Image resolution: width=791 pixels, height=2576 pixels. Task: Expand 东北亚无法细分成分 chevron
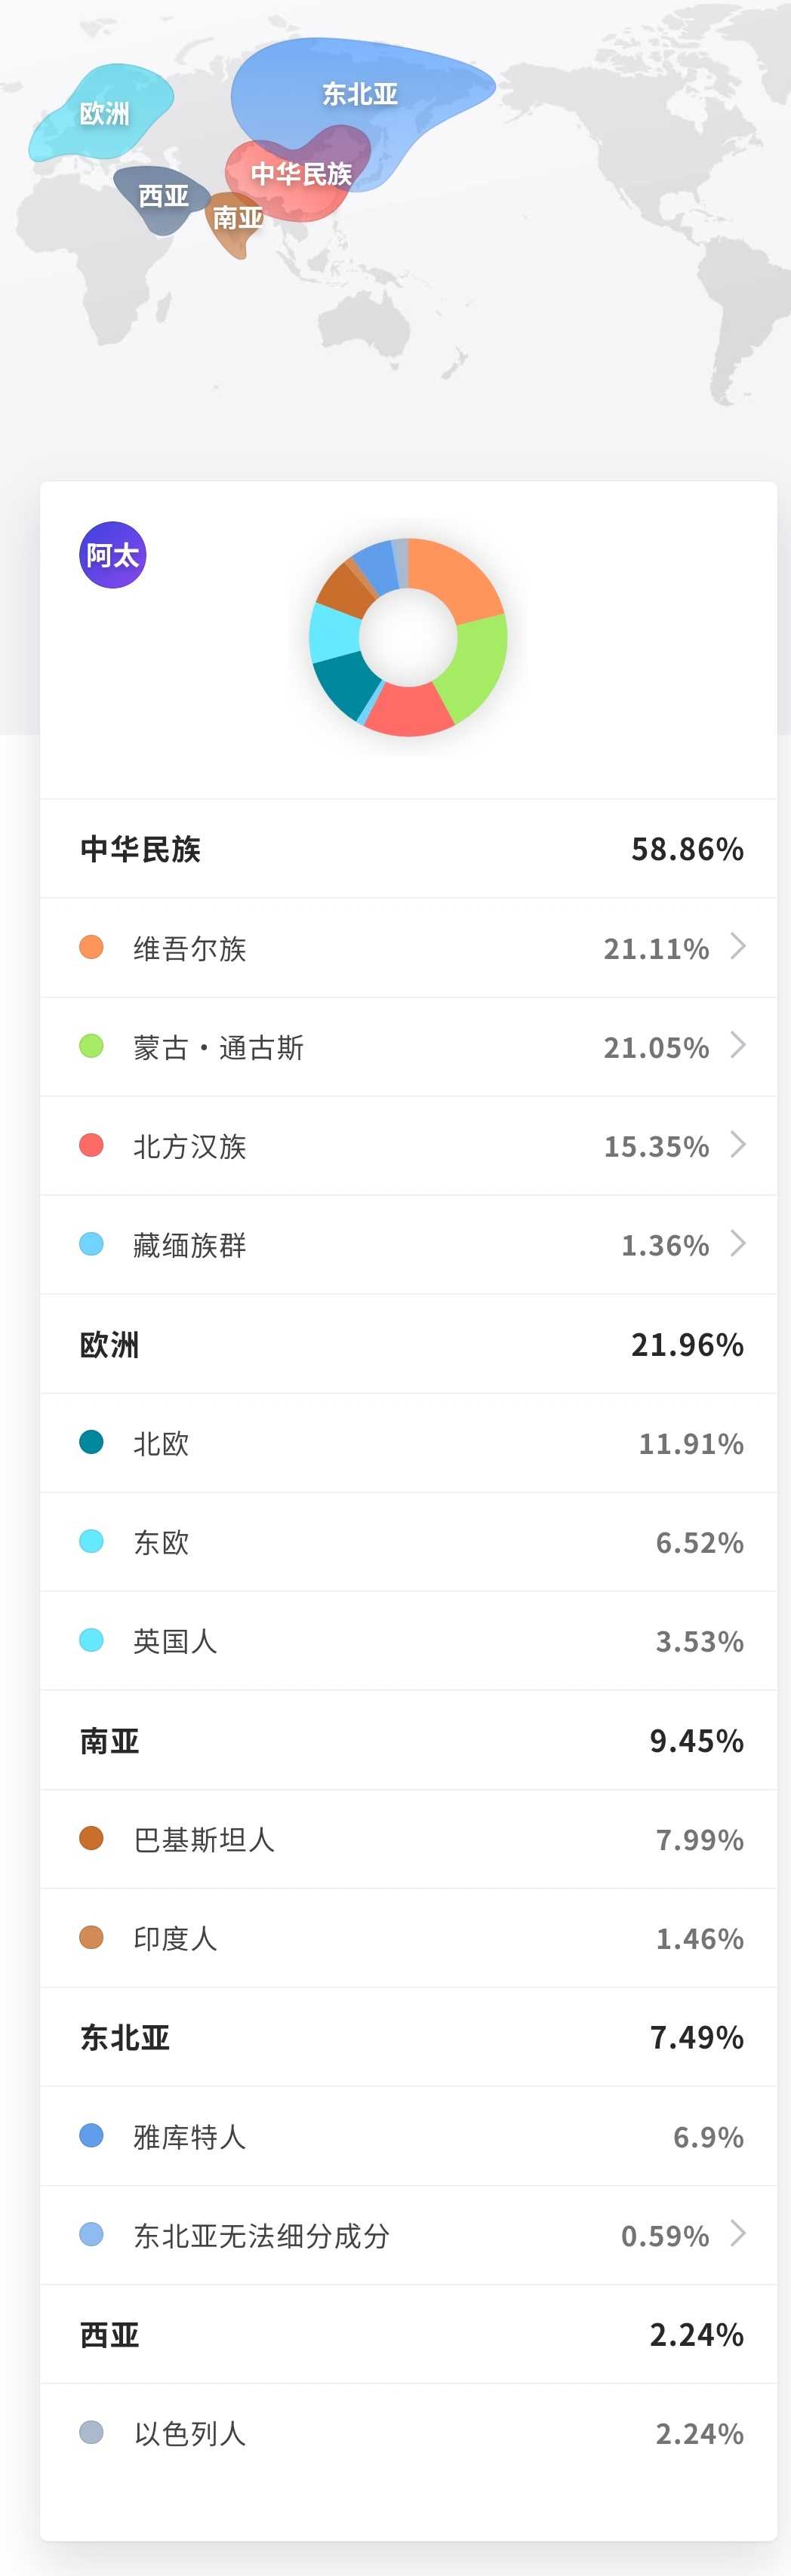coord(738,2233)
